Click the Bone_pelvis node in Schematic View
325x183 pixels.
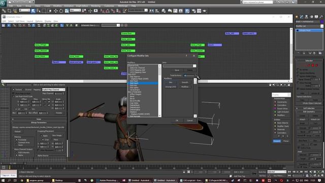[x=128, y=39]
